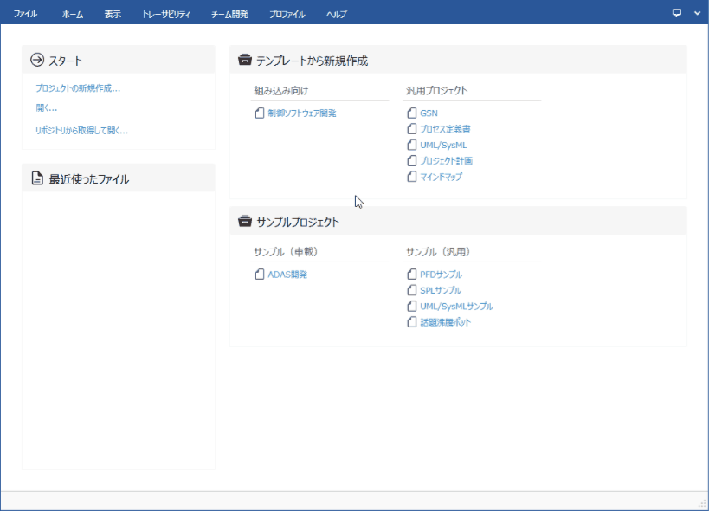709x511 pixels.
Task: Click the サンプル（汎用） category heading
Action: point(438,252)
